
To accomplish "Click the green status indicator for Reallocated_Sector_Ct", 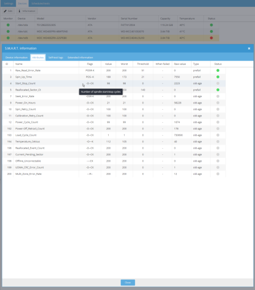I will [x=218, y=90].
